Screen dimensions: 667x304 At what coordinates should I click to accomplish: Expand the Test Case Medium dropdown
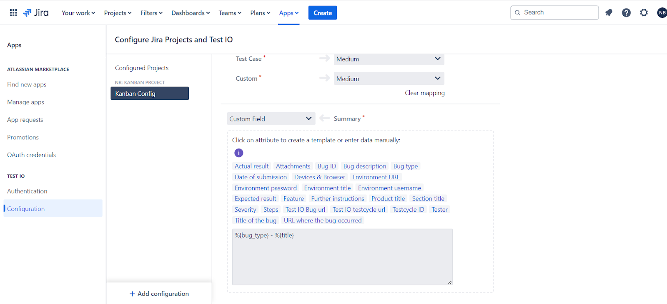coord(389,59)
